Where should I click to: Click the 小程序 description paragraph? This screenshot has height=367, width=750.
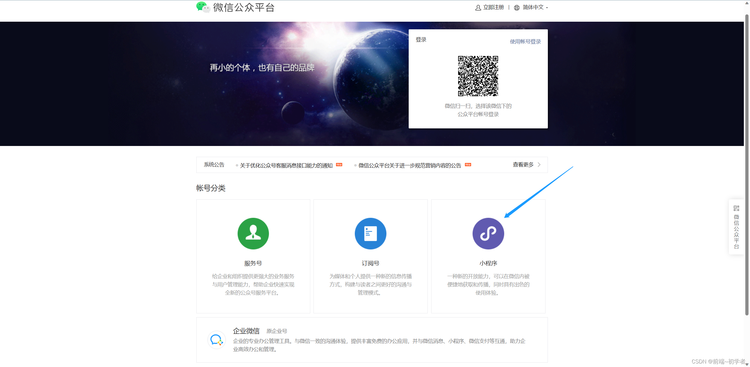point(488,284)
